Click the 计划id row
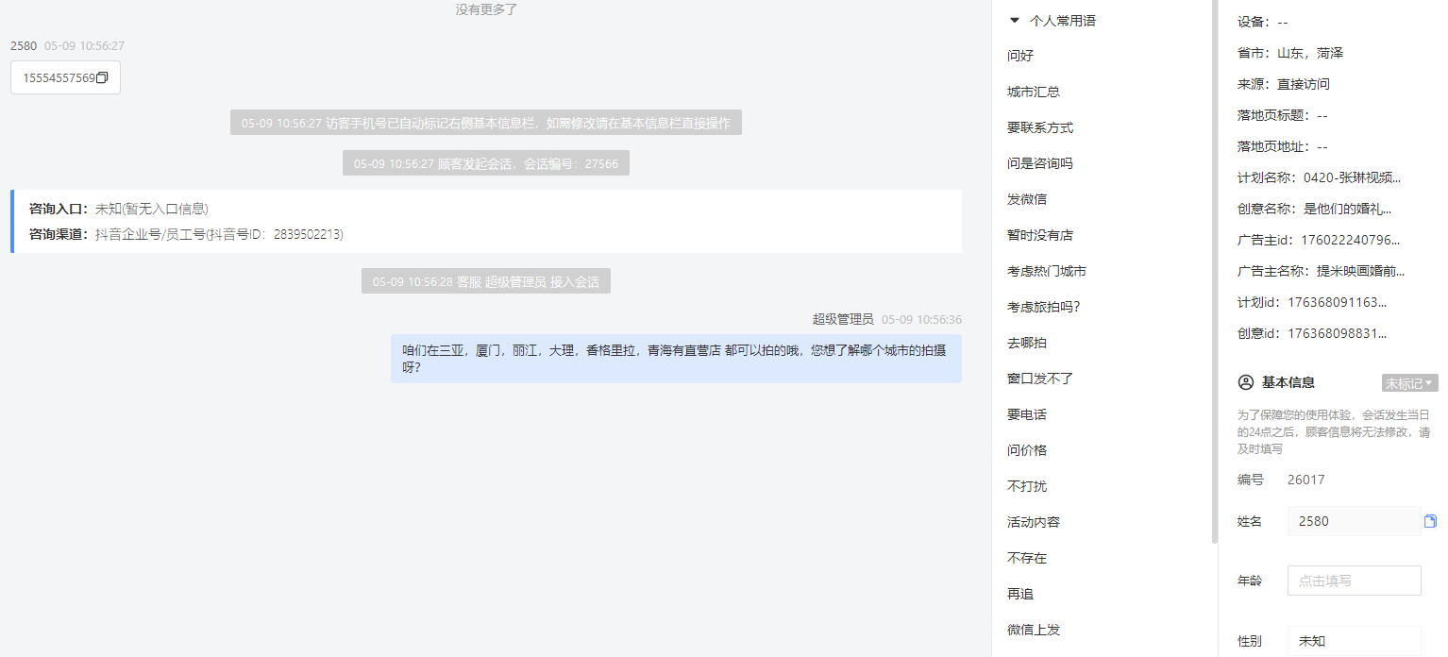Screen dimensions: 1448x657 tap(1313, 302)
